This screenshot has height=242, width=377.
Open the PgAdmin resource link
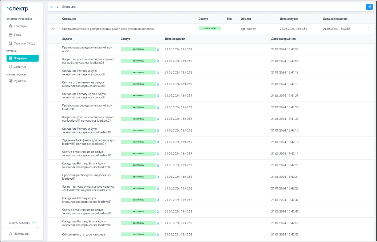coord(20,81)
